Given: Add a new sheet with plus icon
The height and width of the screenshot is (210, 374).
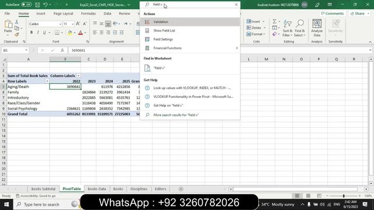Looking at the screenshot, I should [181, 189].
